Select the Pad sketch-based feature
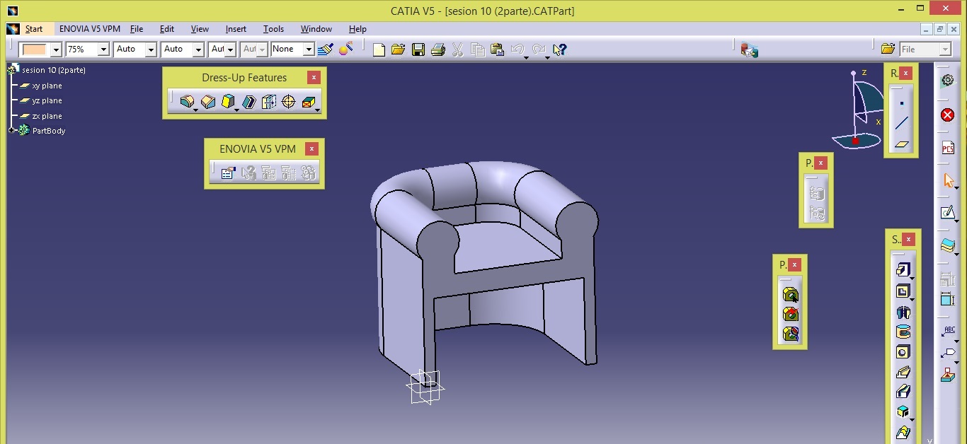This screenshot has width=967, height=444. (x=902, y=269)
